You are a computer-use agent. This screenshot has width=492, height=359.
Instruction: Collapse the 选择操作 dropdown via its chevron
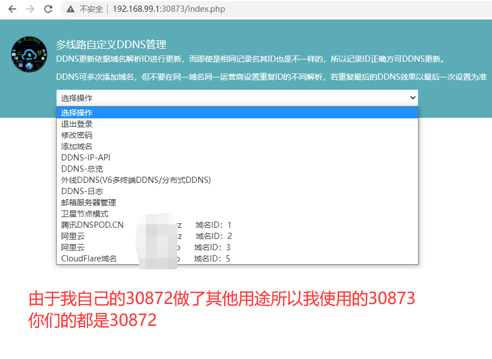[x=412, y=98]
